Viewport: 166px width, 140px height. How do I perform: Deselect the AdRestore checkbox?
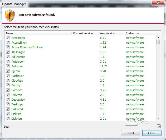(8, 57)
